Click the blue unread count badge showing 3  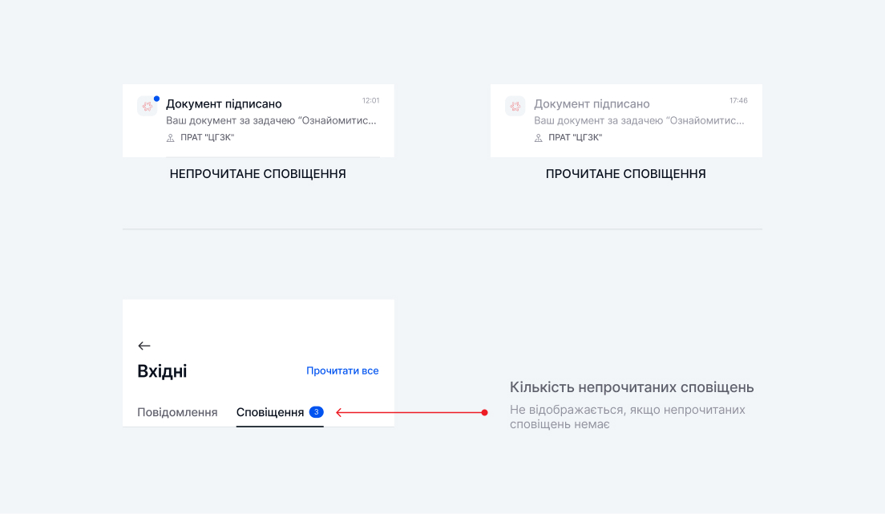[316, 412]
